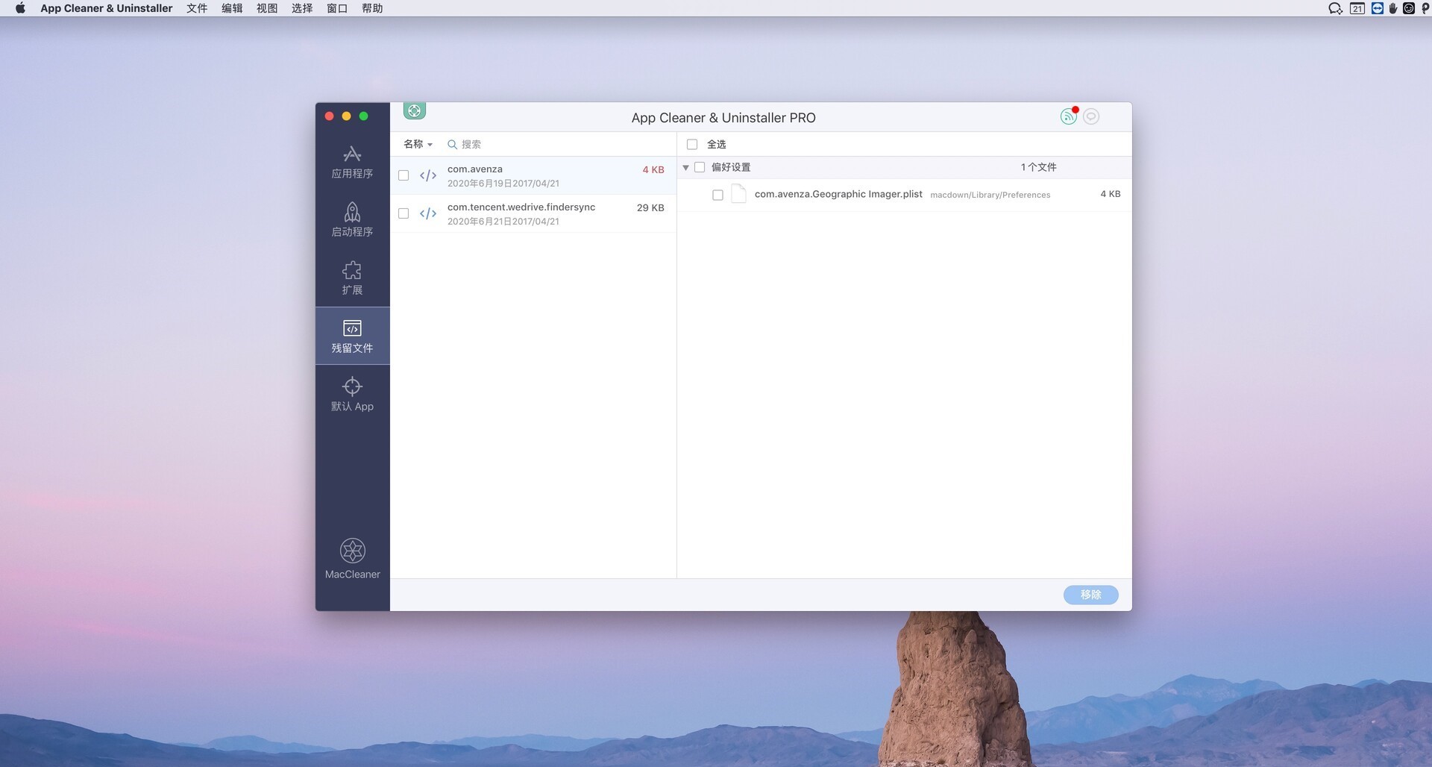The width and height of the screenshot is (1432, 767).
Task: Click the code icon beside com.tencent.wedrive.findersync
Action: click(x=428, y=213)
